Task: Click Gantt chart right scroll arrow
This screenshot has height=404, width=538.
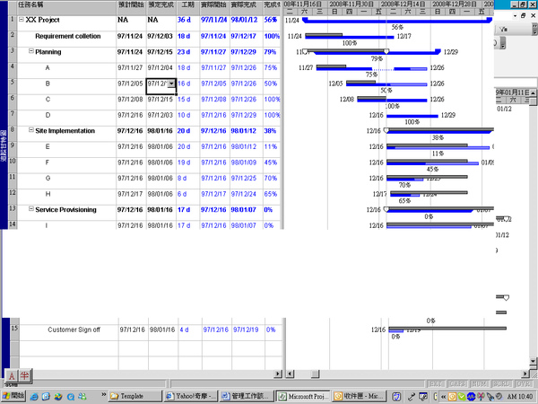Action: (525, 373)
